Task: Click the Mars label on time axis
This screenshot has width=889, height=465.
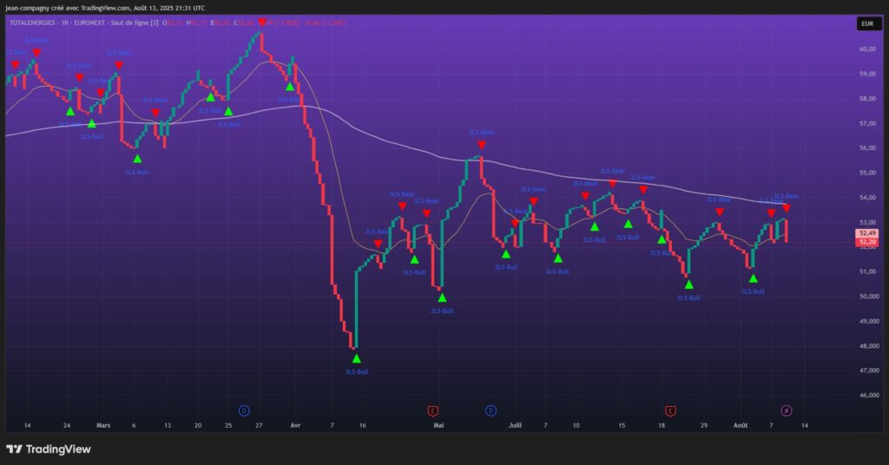Action: pyautogui.click(x=103, y=426)
